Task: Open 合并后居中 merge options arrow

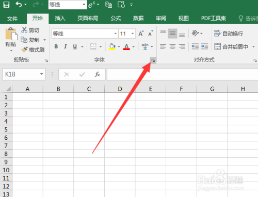Action: pyautogui.click(x=253, y=46)
